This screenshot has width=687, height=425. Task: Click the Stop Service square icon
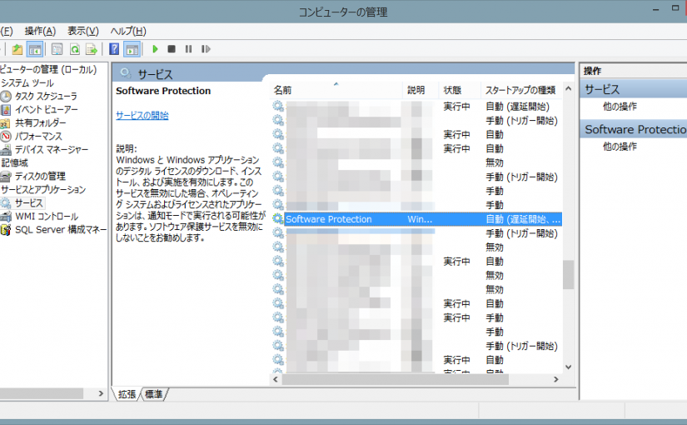(x=172, y=49)
